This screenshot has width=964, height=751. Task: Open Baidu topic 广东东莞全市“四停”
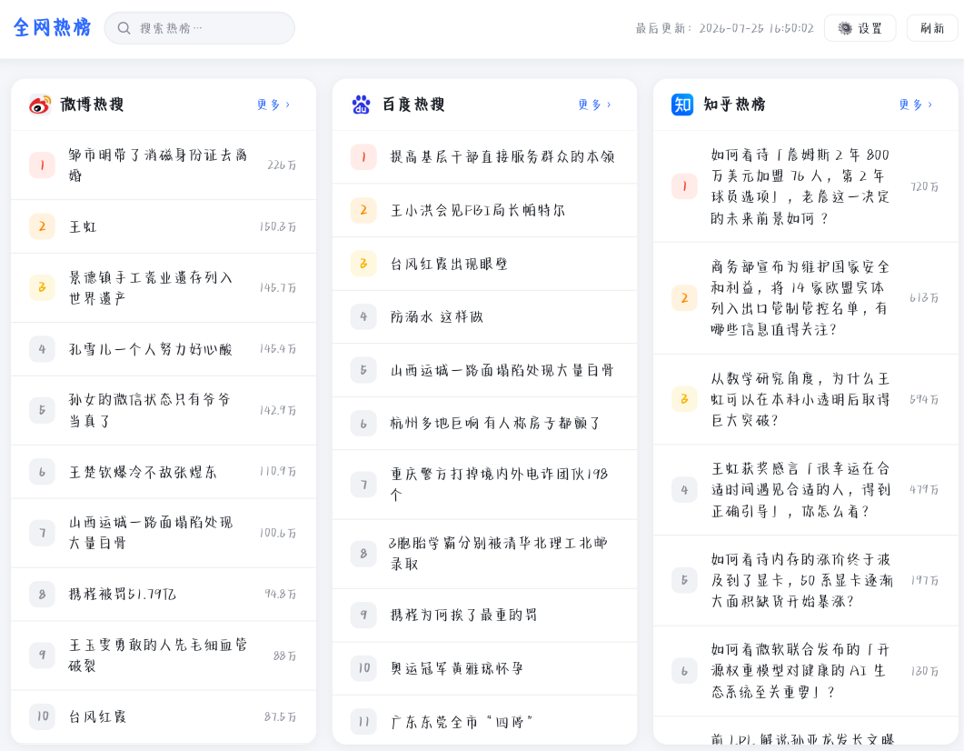484,722
